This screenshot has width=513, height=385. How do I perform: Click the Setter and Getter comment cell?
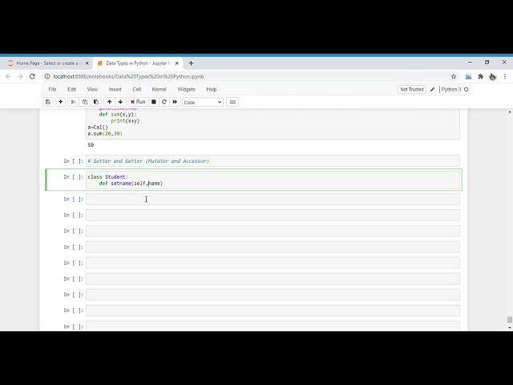point(273,161)
